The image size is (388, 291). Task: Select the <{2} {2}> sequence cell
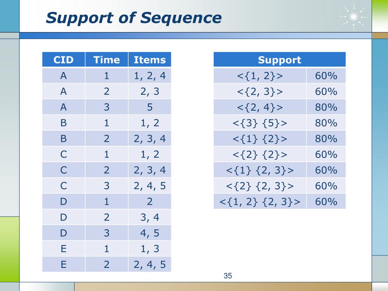(x=260, y=154)
